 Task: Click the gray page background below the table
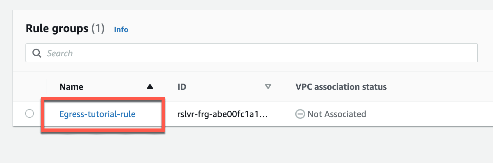tap(246, 145)
